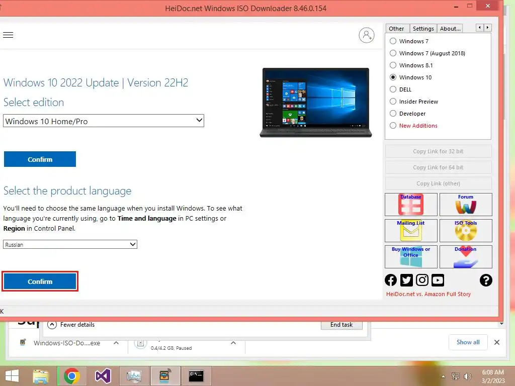Collapse Task Manager with Fewer details
Image resolution: width=515 pixels, height=386 pixels.
(x=71, y=325)
